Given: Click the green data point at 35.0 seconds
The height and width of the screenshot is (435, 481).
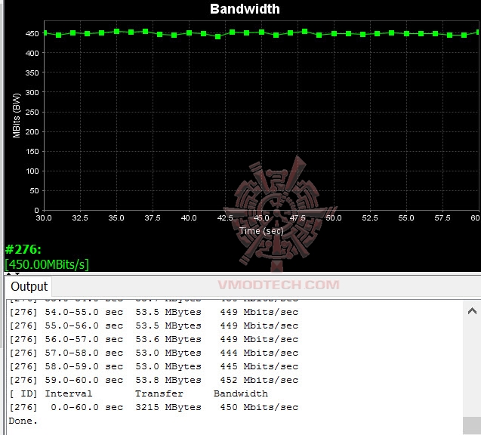Looking at the screenshot, I should (116, 31).
